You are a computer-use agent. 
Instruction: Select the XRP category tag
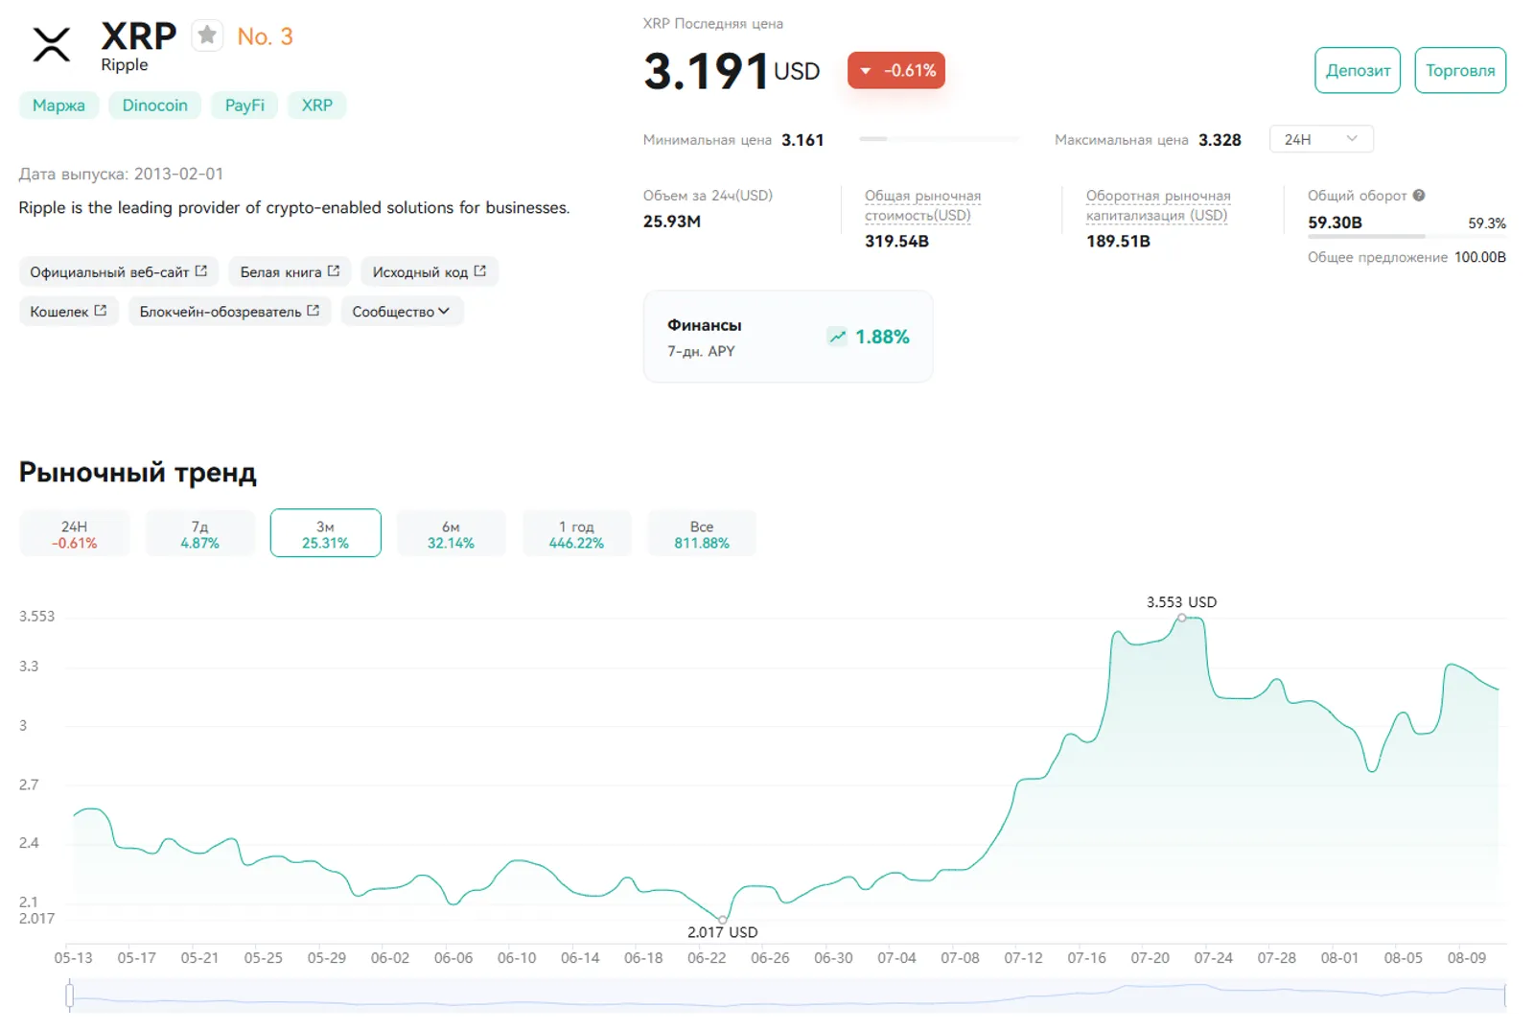317,105
